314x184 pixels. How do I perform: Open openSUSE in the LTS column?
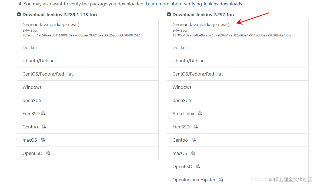pos(88,100)
